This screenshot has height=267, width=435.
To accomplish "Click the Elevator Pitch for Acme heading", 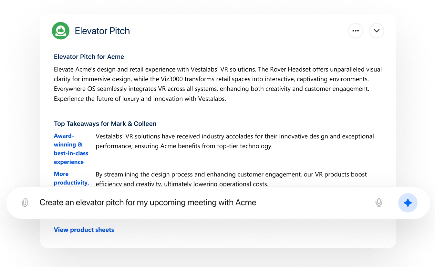I will point(89,57).
